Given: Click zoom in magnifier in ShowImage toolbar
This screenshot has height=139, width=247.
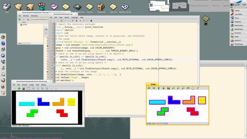Looking at the screenshot, I should [x=42, y=88].
